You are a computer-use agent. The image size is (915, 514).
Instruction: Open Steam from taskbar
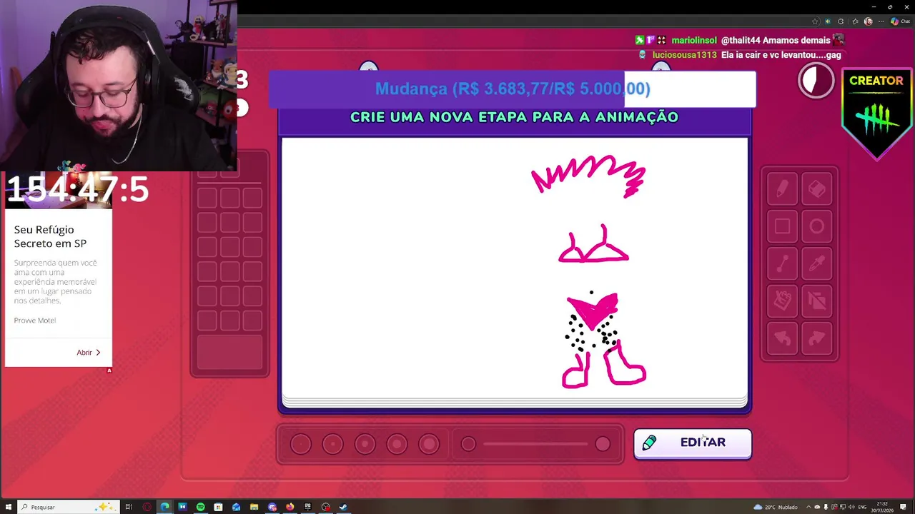343,507
